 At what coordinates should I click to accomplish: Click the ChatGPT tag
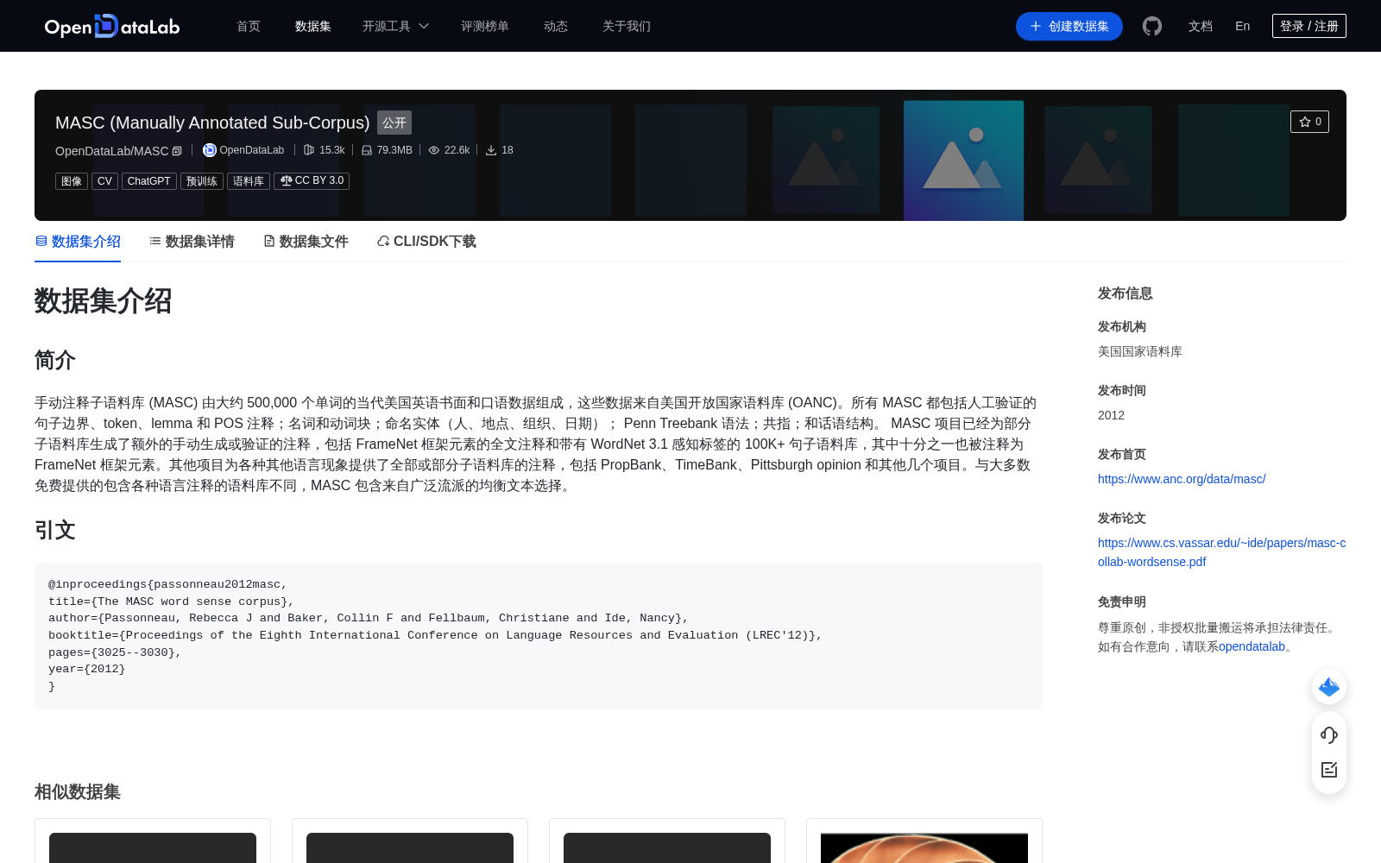point(148,181)
